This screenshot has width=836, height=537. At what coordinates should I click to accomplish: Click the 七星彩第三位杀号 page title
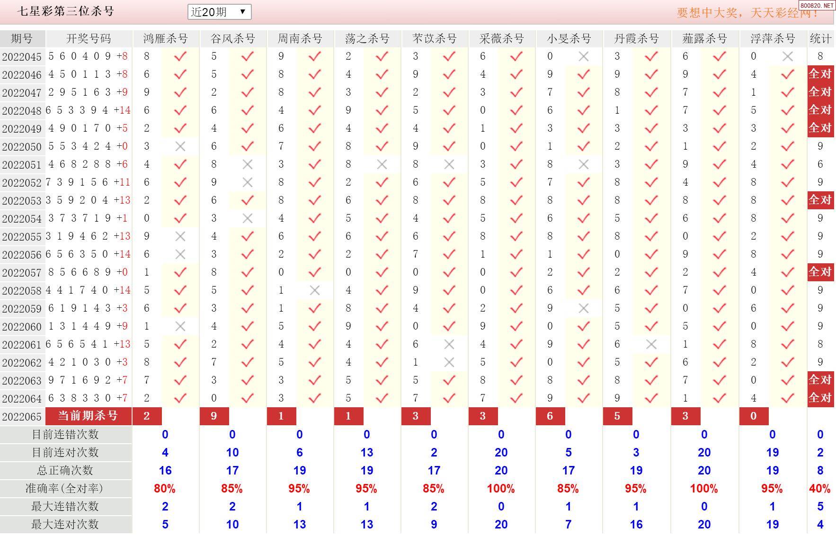click(66, 11)
